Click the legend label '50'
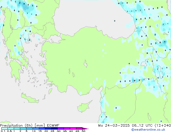Image resolution: width=171 pixels, height=132 pixels. point(83,131)
